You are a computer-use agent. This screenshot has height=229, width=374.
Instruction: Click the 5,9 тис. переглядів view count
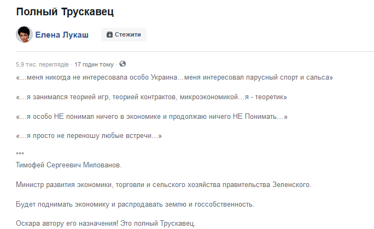click(42, 64)
